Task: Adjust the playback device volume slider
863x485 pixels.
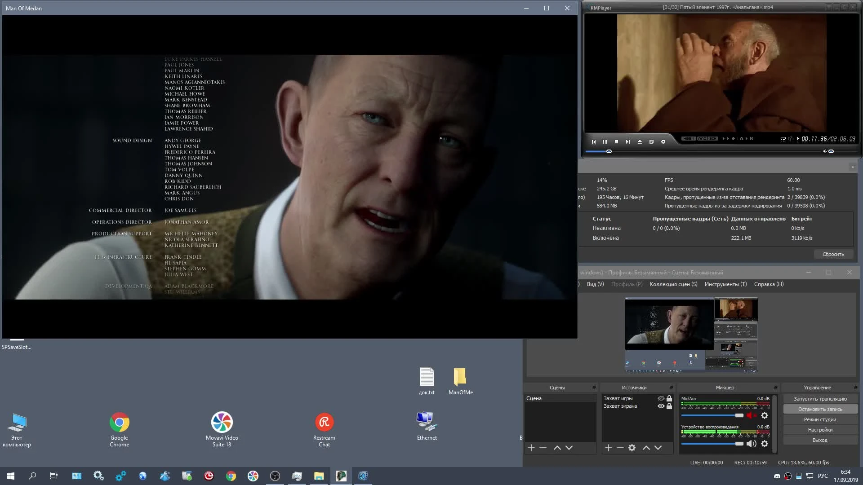Action: [739, 444]
